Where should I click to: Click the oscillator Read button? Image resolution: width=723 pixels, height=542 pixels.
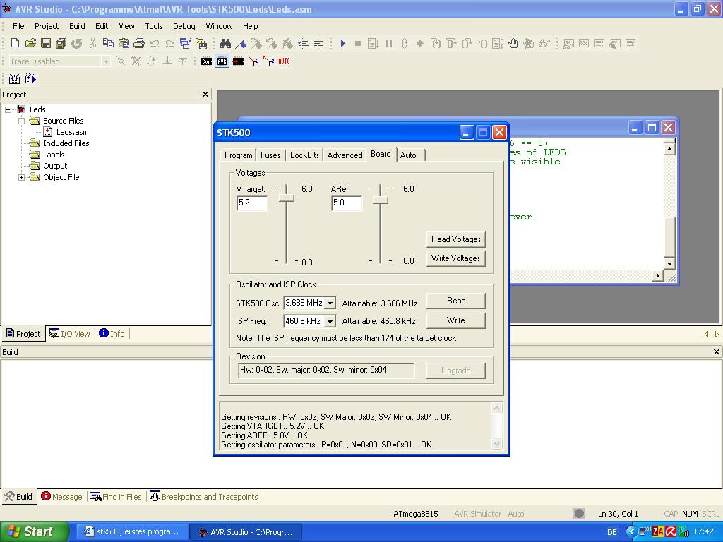tap(456, 301)
